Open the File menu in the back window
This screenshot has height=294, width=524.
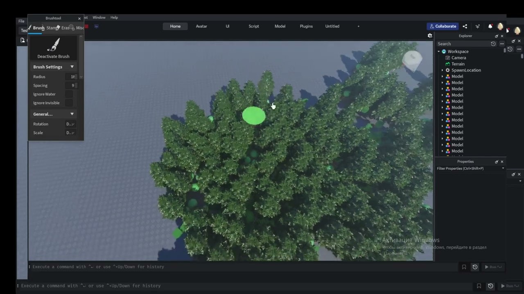[x=21, y=21]
